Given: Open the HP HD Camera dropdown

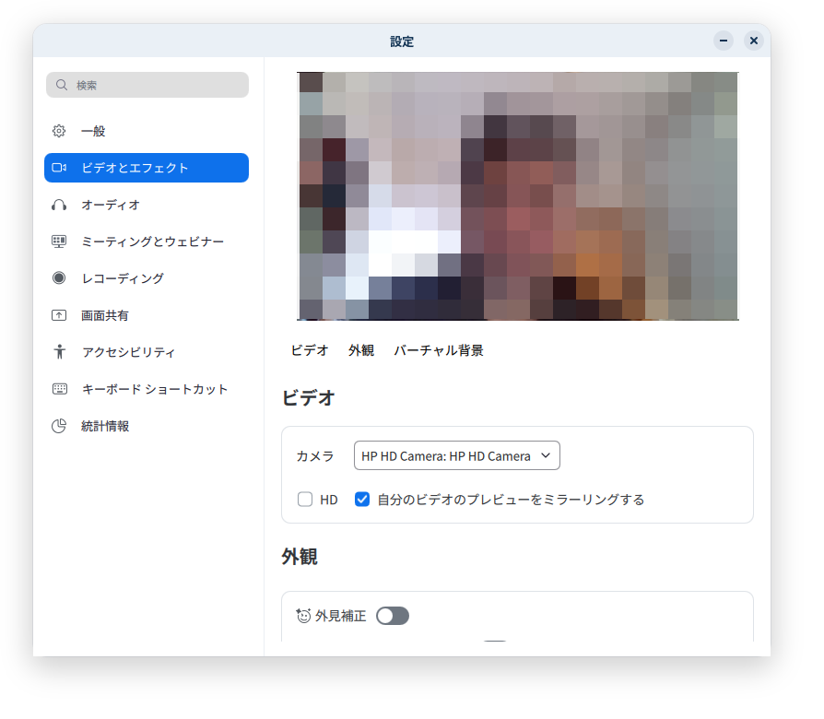Looking at the screenshot, I should [x=456, y=455].
